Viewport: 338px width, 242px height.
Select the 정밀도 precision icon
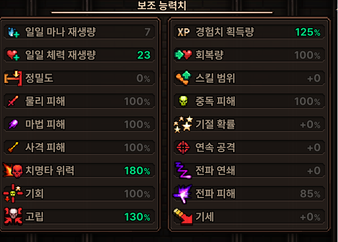click(x=13, y=78)
